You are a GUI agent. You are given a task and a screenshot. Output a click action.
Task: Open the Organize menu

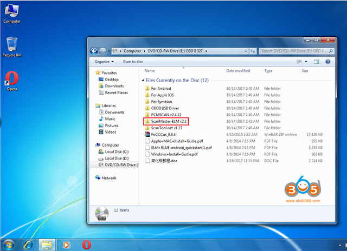104,62
